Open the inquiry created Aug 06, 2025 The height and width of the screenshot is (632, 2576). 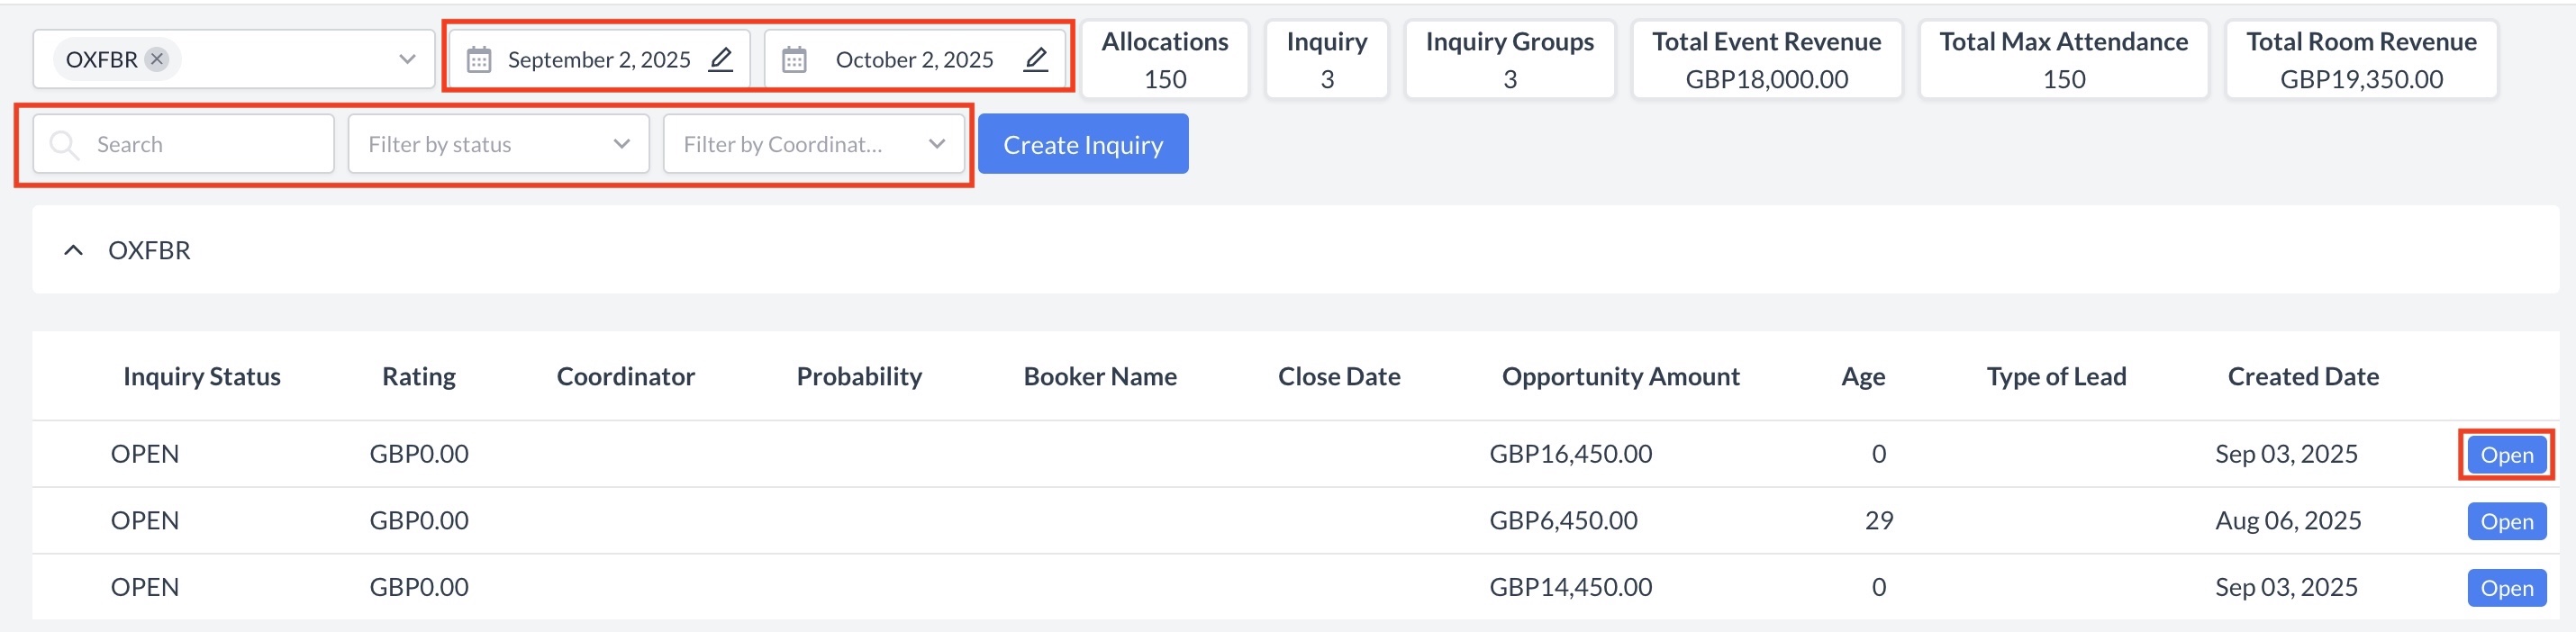2505,521
